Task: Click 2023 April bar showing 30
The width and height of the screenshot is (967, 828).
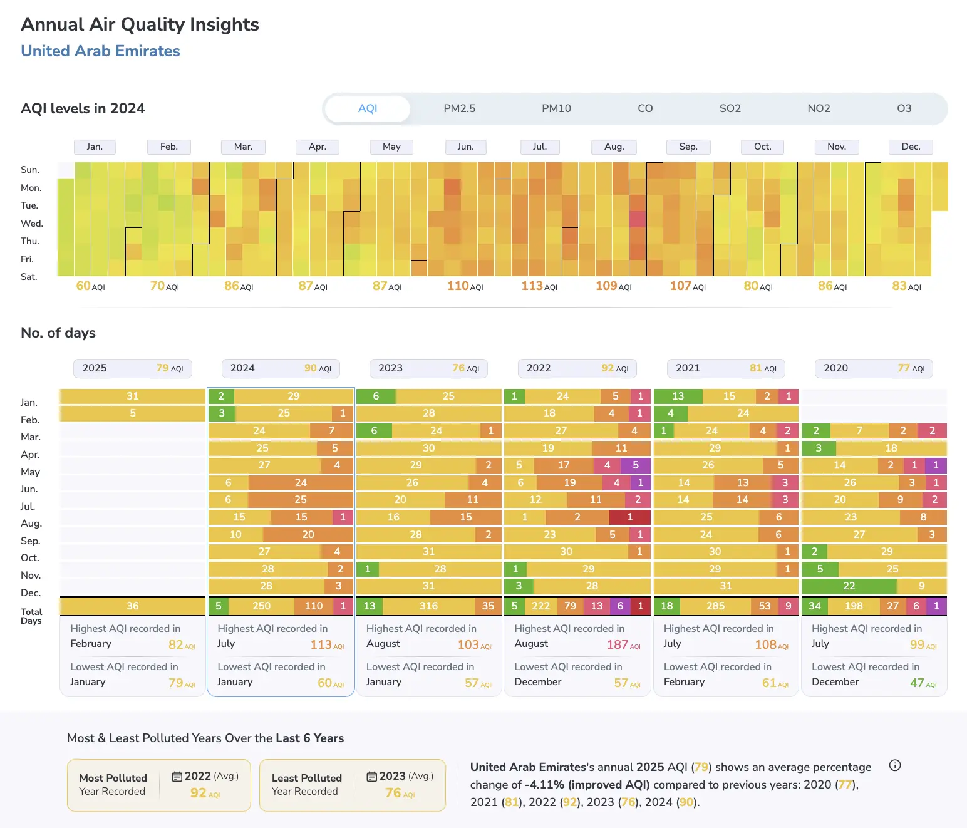Action: 428,448
